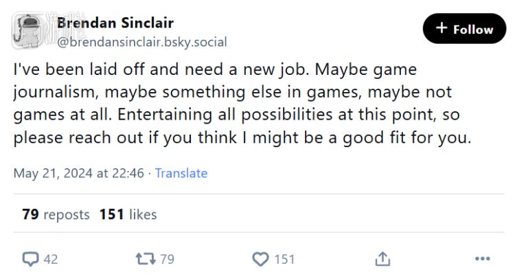Click the display name Brendan Sinclair
Image resolution: width=515 pixels, height=279 pixels.
[115, 22]
